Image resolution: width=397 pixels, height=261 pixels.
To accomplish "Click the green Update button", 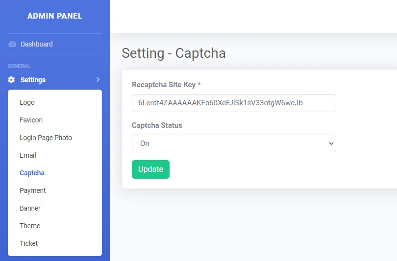I will click(150, 169).
